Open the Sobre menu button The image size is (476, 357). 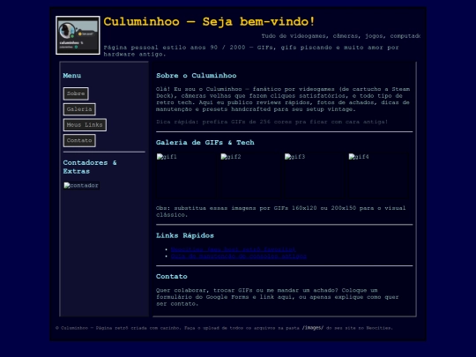[x=76, y=93]
